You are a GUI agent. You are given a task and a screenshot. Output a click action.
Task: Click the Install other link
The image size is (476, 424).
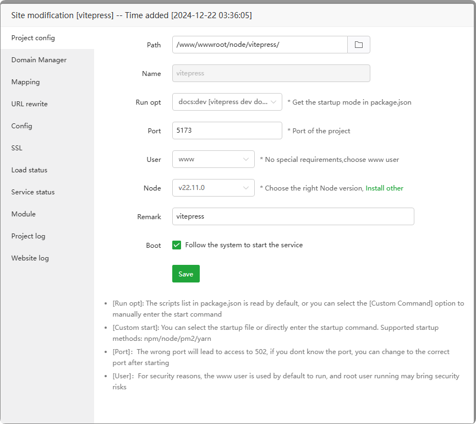pyautogui.click(x=384, y=188)
